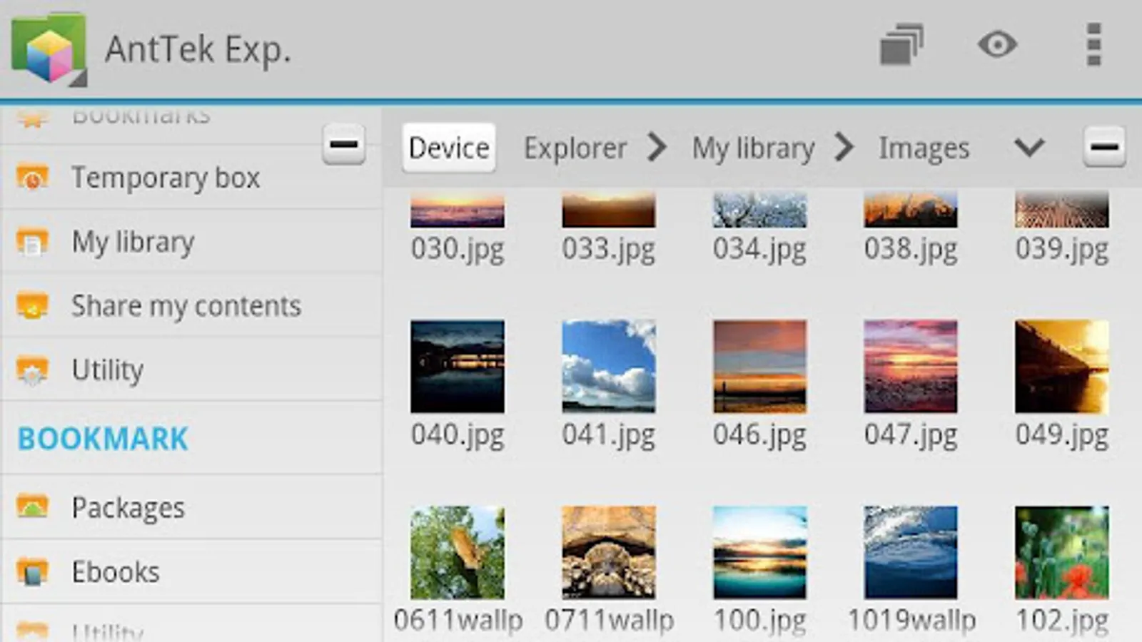Open the 0611wallp tree thumbnail

pyautogui.click(x=458, y=553)
